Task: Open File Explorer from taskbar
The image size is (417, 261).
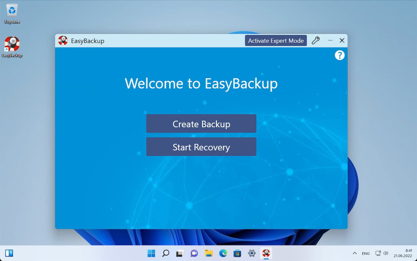Action: [209, 253]
